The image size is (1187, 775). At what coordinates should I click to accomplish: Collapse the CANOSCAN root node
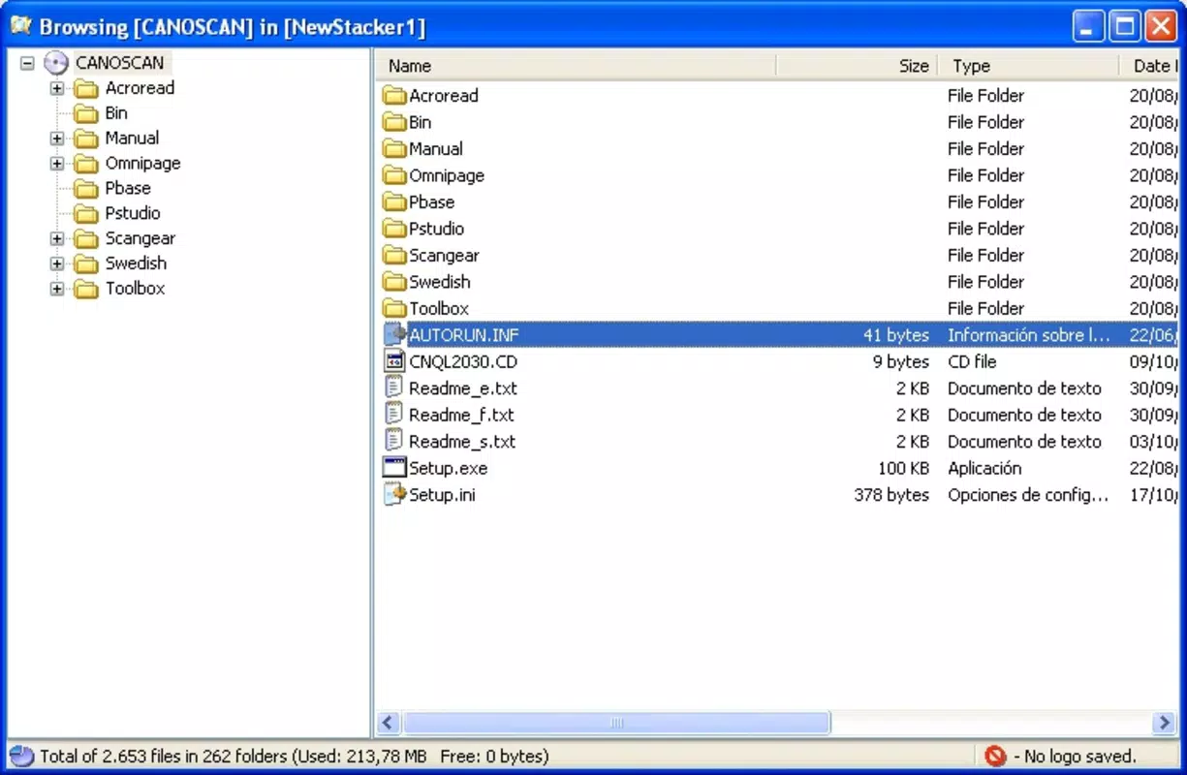pyautogui.click(x=27, y=63)
